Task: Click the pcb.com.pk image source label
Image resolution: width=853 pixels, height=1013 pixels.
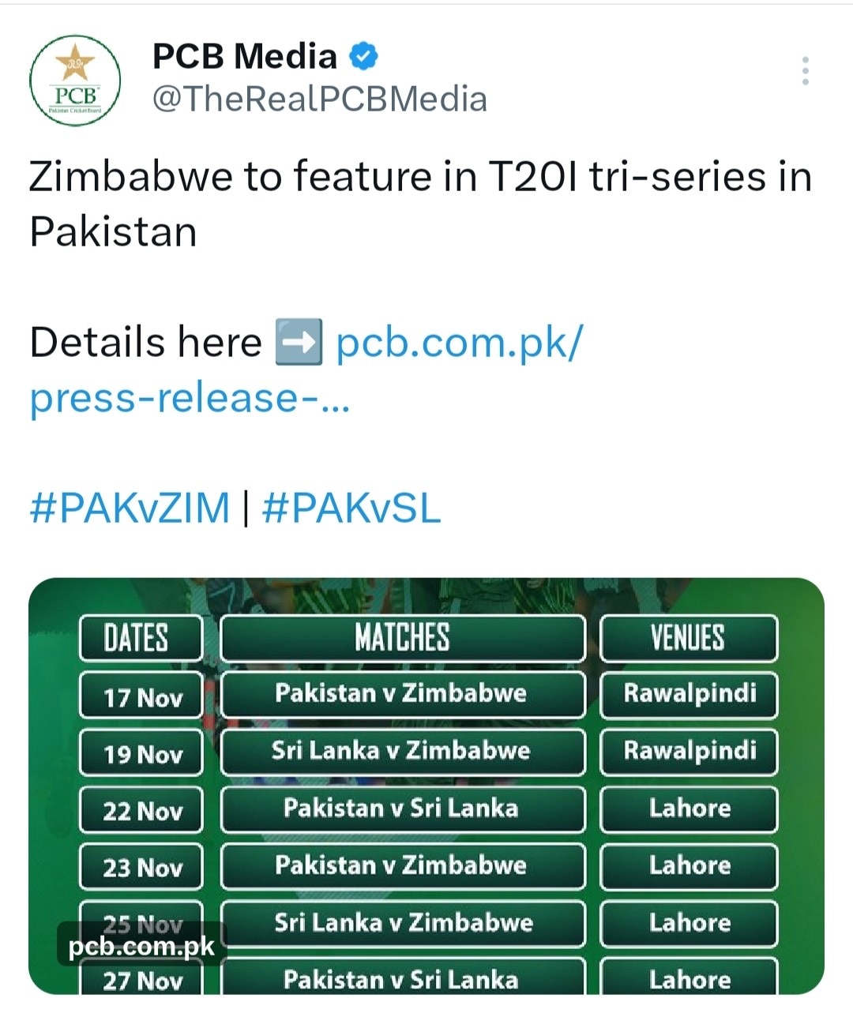Action: 141,946
